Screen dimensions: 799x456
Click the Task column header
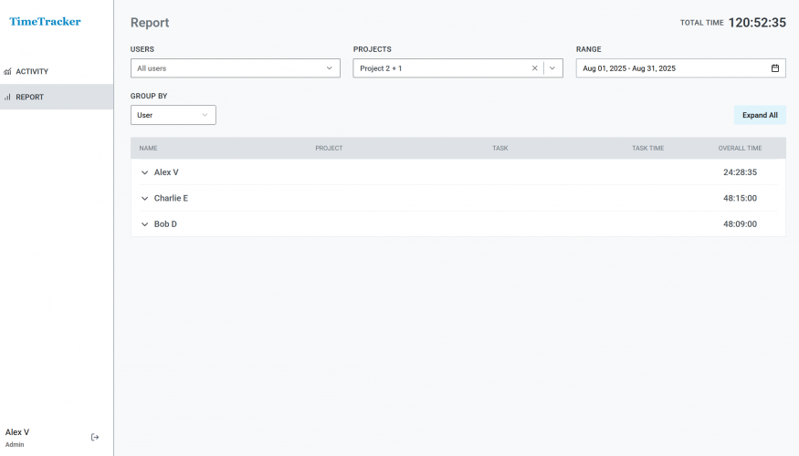[x=499, y=148]
